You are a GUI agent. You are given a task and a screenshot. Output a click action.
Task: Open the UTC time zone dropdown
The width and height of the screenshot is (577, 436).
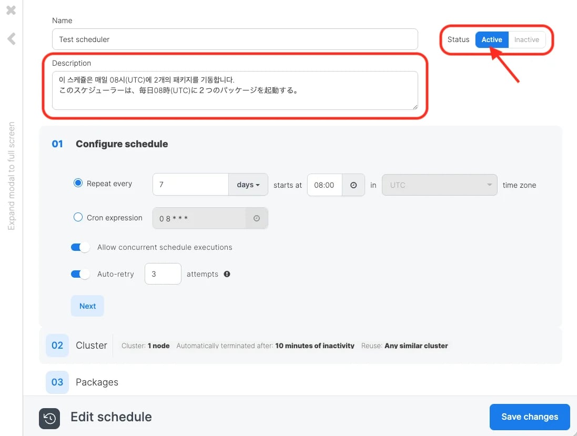(x=439, y=185)
